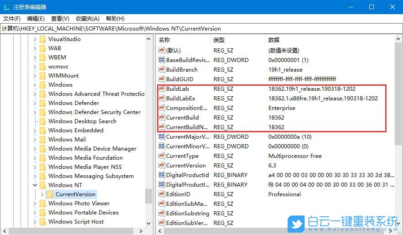Click the BuildLabEx string value icon

point(162,98)
